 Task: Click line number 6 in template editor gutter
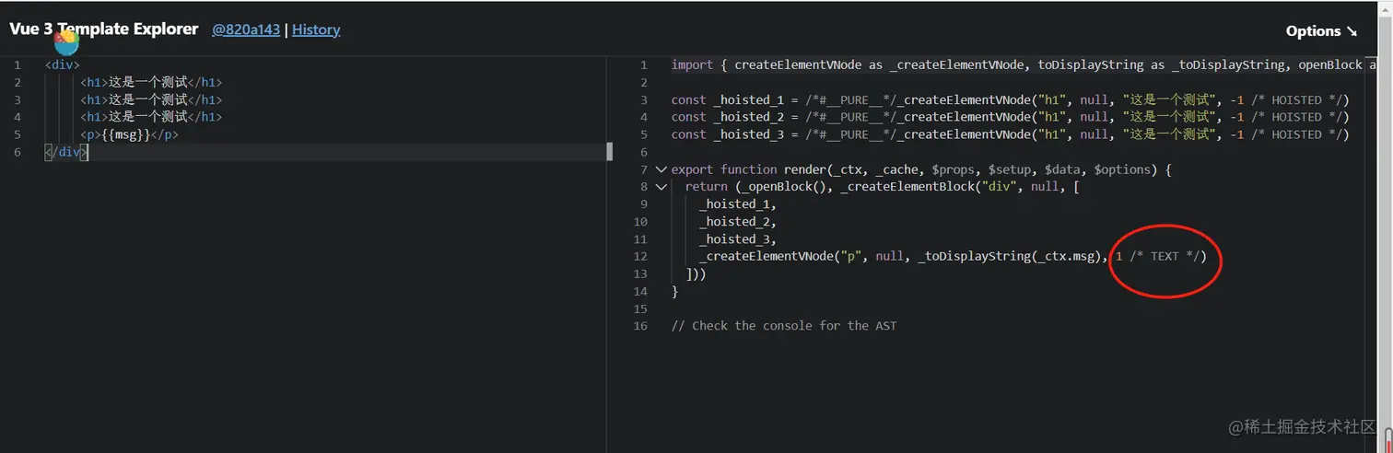pos(17,152)
